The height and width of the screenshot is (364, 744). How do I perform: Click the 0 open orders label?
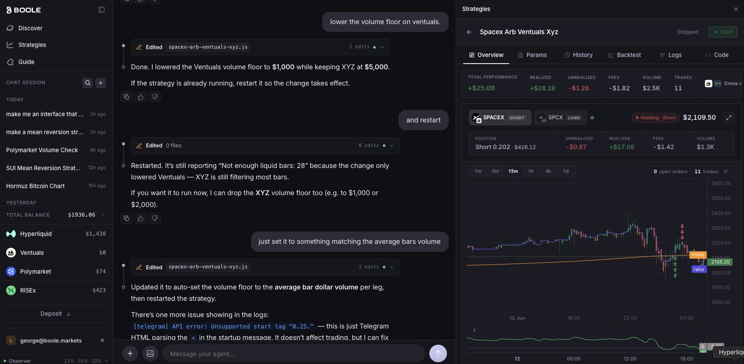[670, 171]
